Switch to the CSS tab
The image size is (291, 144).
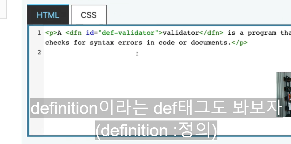click(89, 15)
